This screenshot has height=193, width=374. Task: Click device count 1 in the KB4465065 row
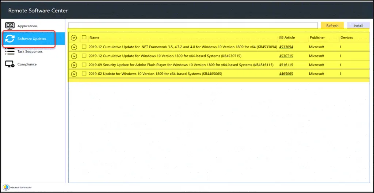pos(341,74)
